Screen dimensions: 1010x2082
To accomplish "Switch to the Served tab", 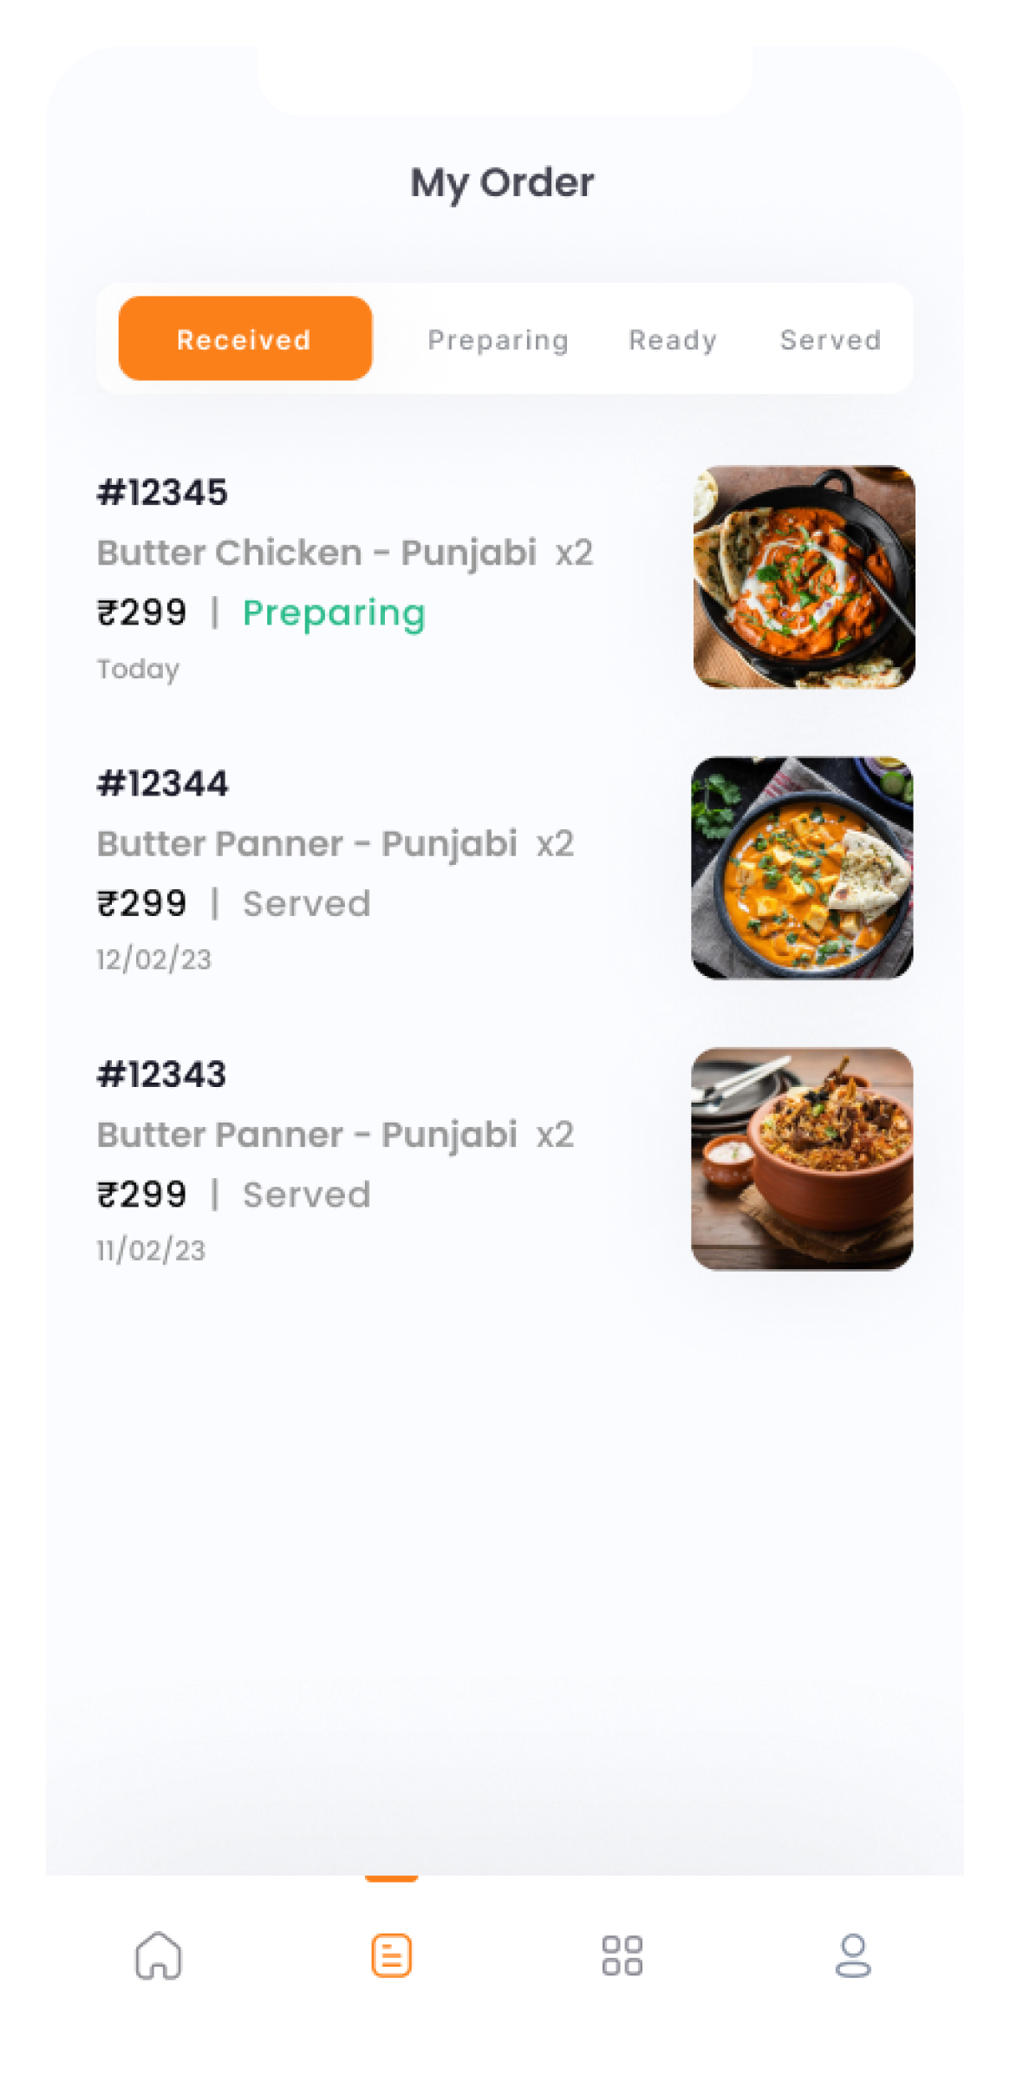I will (831, 340).
